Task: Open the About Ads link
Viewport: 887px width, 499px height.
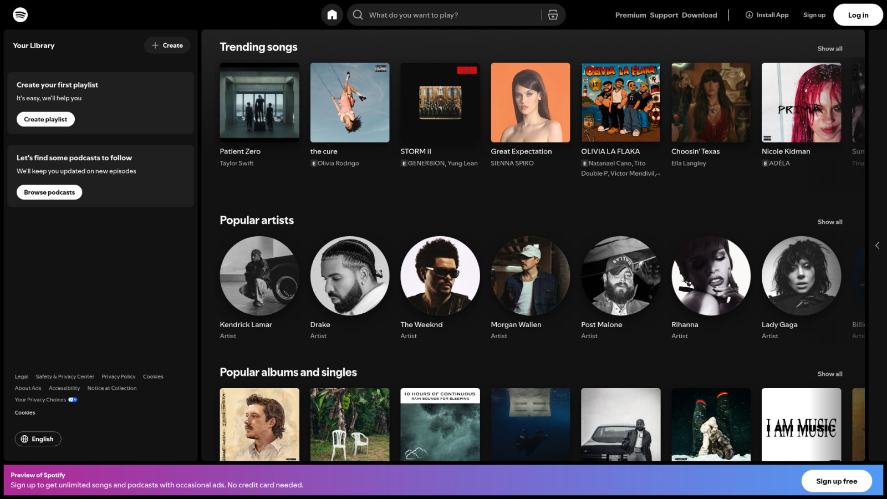Action: tap(28, 389)
